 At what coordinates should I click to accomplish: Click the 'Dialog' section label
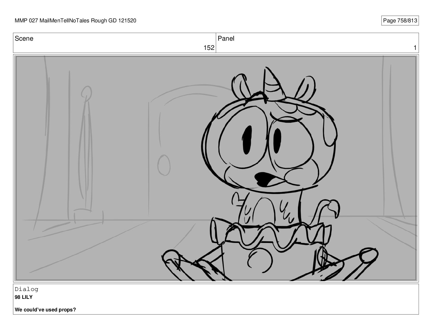pos(26,289)
